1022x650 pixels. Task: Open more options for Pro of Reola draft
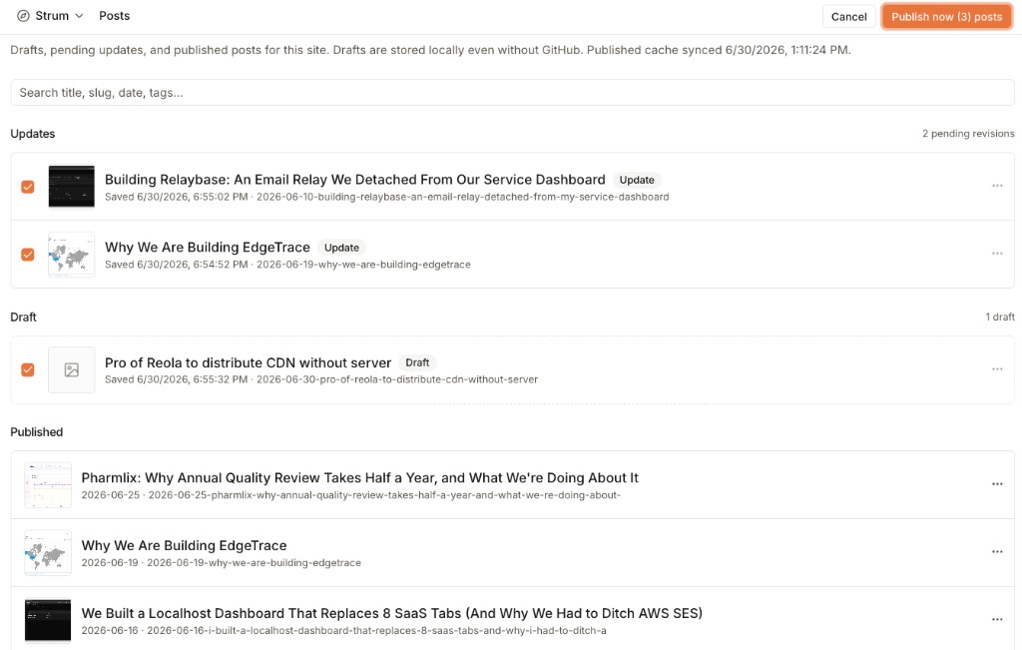coord(997,369)
